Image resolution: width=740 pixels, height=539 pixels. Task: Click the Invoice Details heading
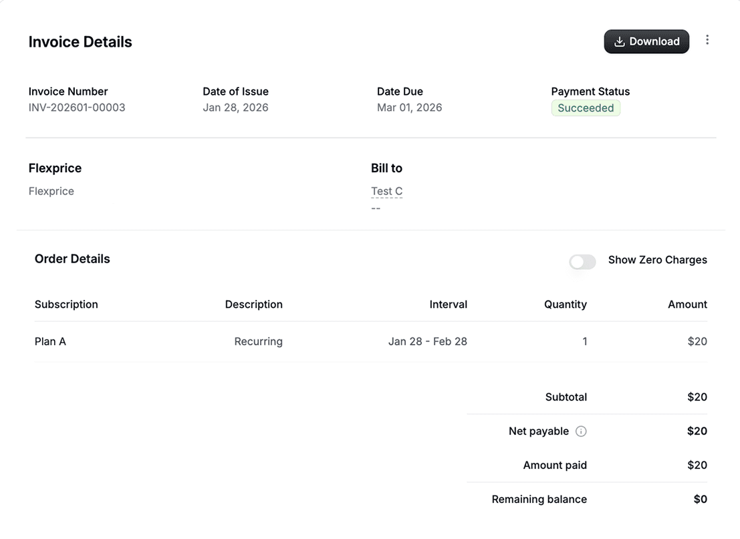tap(80, 42)
